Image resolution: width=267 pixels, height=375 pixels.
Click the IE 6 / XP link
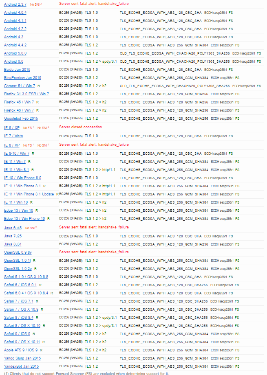click(12, 128)
